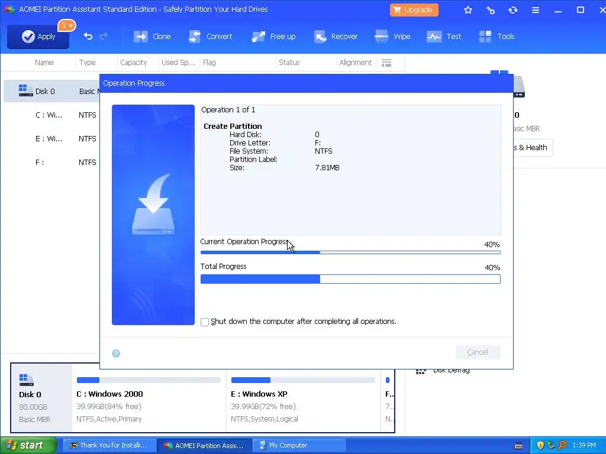
Task: Click the help question mark icon
Action: pos(116,354)
